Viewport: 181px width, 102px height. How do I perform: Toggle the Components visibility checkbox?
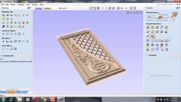pos(1,56)
